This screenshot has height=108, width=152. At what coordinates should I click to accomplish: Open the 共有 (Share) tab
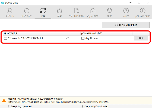[59, 12]
